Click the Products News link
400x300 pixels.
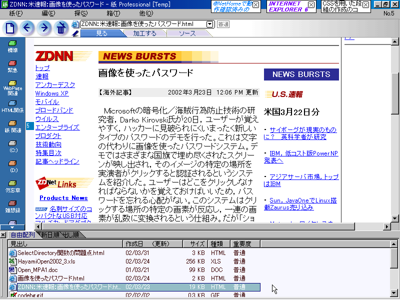(x=63, y=198)
